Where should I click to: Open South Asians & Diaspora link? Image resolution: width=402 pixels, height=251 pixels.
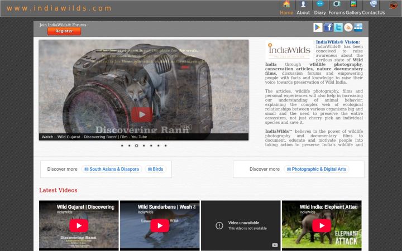point(112,169)
